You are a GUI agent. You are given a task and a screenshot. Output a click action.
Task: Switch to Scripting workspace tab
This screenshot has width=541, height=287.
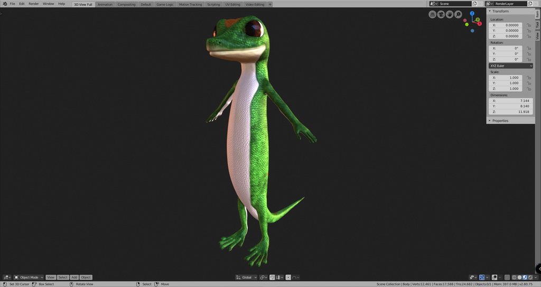pos(213,4)
